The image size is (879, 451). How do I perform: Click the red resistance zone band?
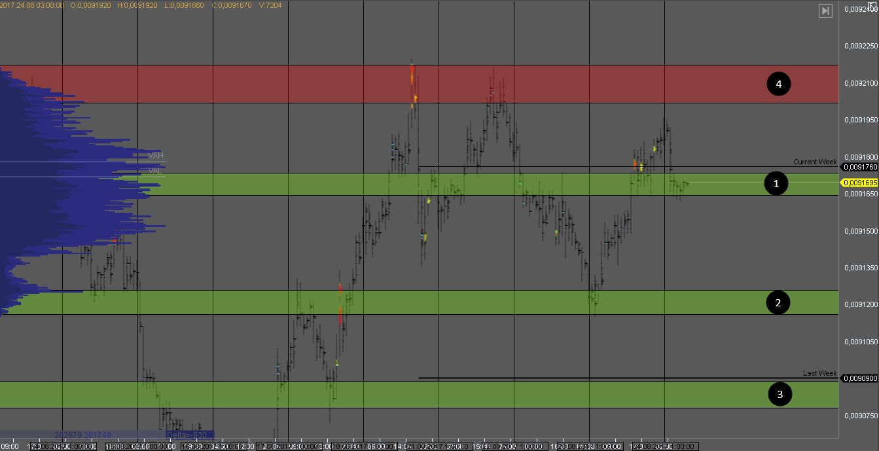point(419,84)
